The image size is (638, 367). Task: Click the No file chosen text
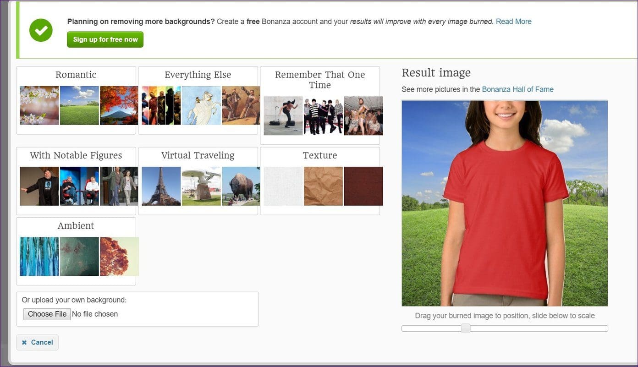pyautogui.click(x=95, y=314)
